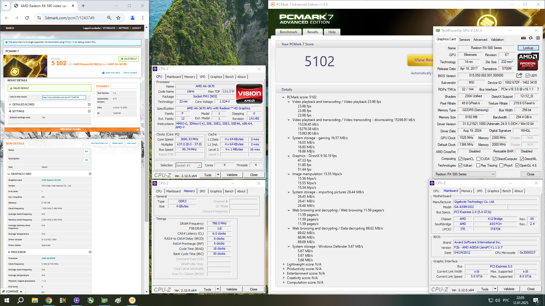Viewport: 545px width, 306px height.
Task: Open the Help tab in PCMark 7
Action: [332, 32]
